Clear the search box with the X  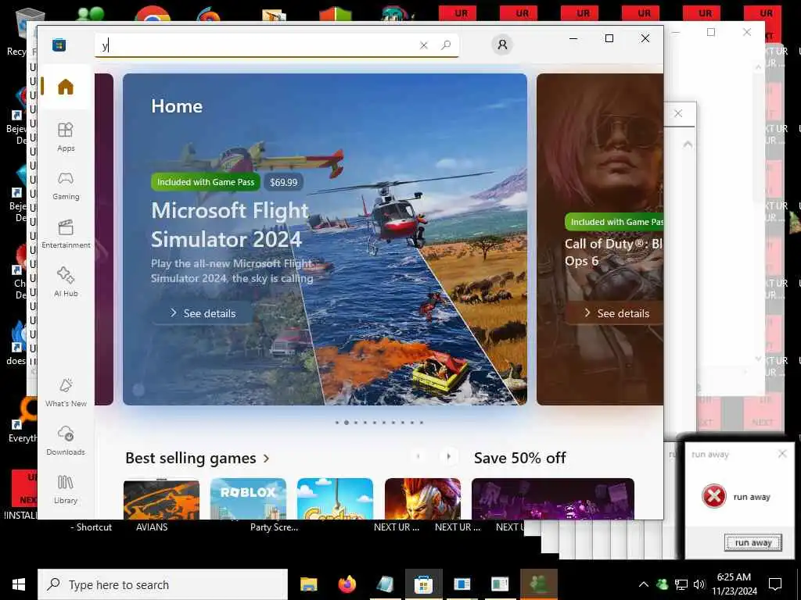[x=423, y=45]
